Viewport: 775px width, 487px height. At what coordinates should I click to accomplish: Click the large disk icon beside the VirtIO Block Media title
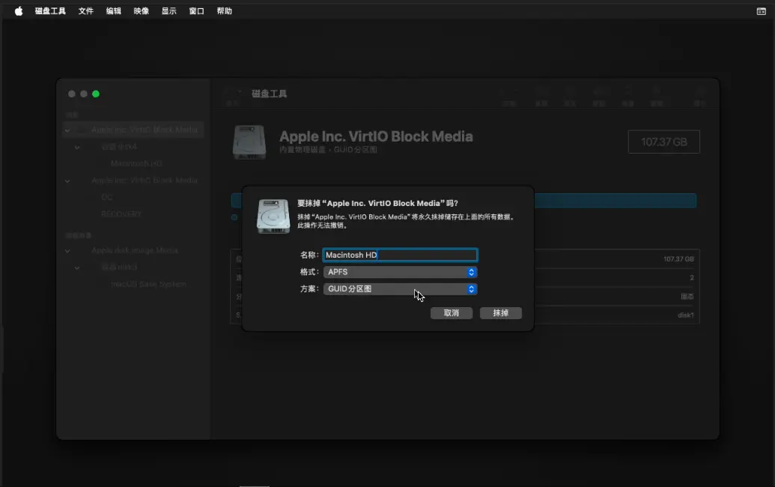point(249,142)
